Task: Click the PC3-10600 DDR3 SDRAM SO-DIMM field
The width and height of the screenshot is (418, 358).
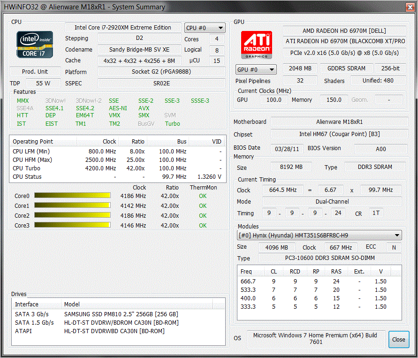Action: (330, 258)
